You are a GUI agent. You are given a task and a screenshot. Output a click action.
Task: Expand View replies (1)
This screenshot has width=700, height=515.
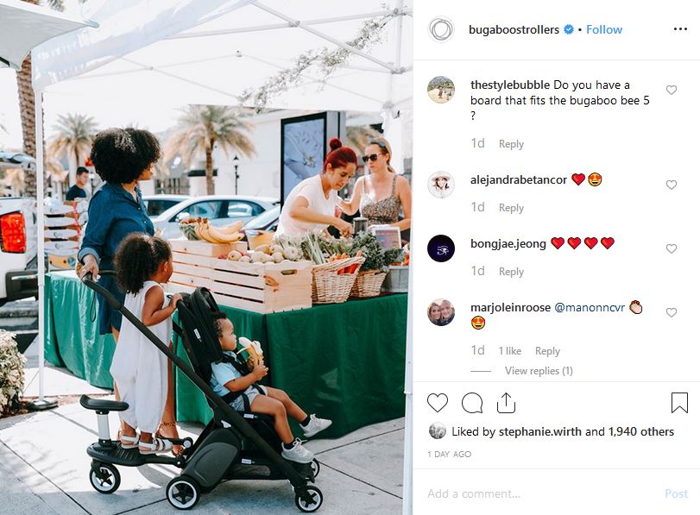(x=539, y=371)
